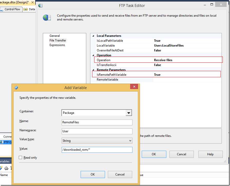
Task: Click the Connection Managers tab label
Action: [7, 137]
